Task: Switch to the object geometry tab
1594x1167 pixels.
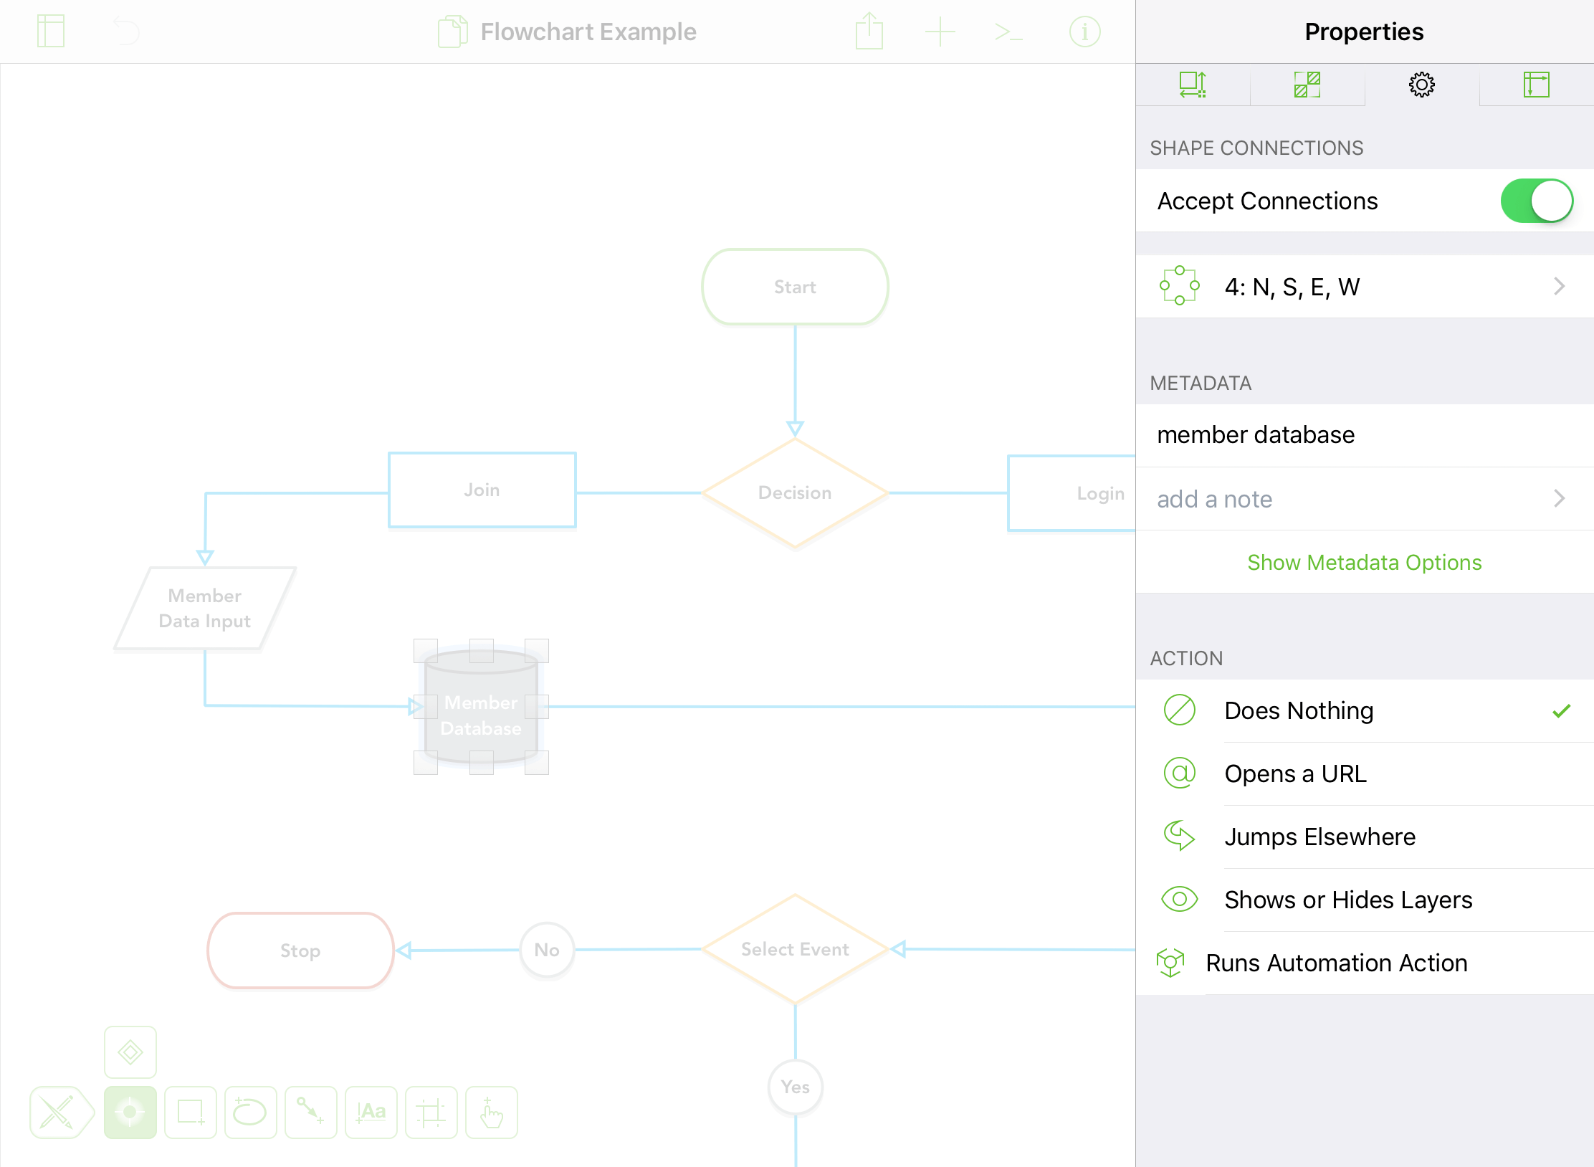Action: 1193,85
